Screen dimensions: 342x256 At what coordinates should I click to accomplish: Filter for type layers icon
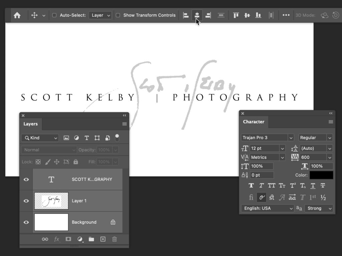point(87,138)
